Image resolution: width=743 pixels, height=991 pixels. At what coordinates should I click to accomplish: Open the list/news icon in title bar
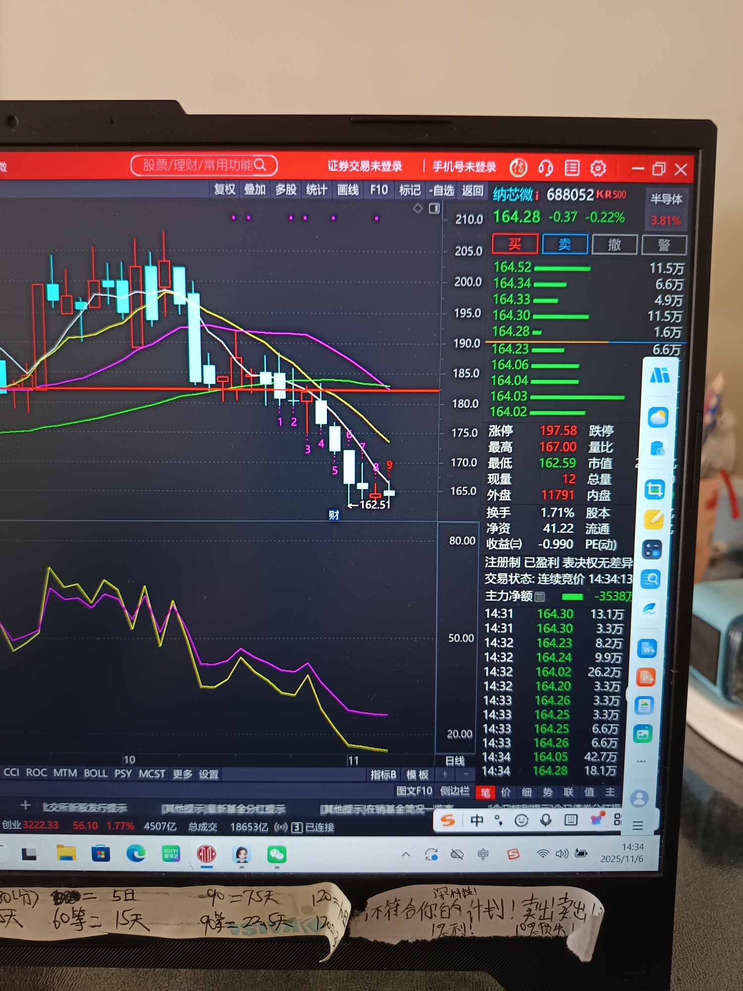pos(572,168)
